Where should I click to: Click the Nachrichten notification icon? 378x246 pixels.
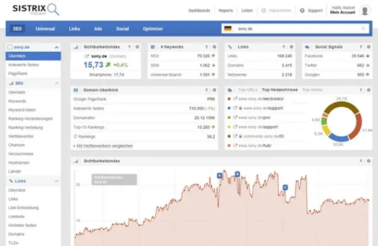click(264, 11)
